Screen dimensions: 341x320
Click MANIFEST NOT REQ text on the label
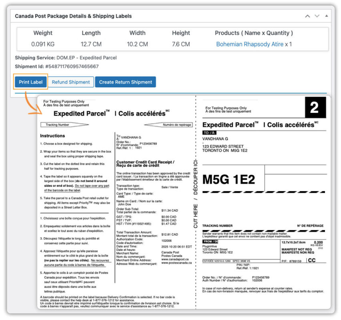[297, 249]
